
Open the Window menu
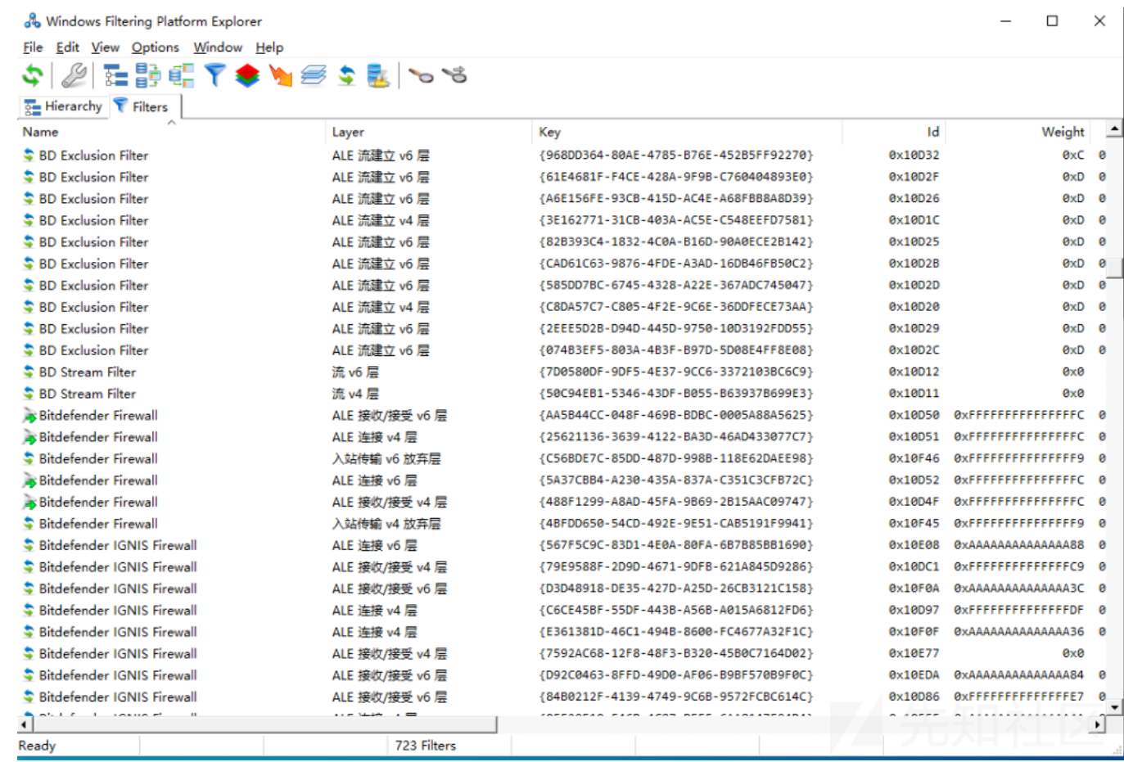pyautogui.click(x=218, y=47)
